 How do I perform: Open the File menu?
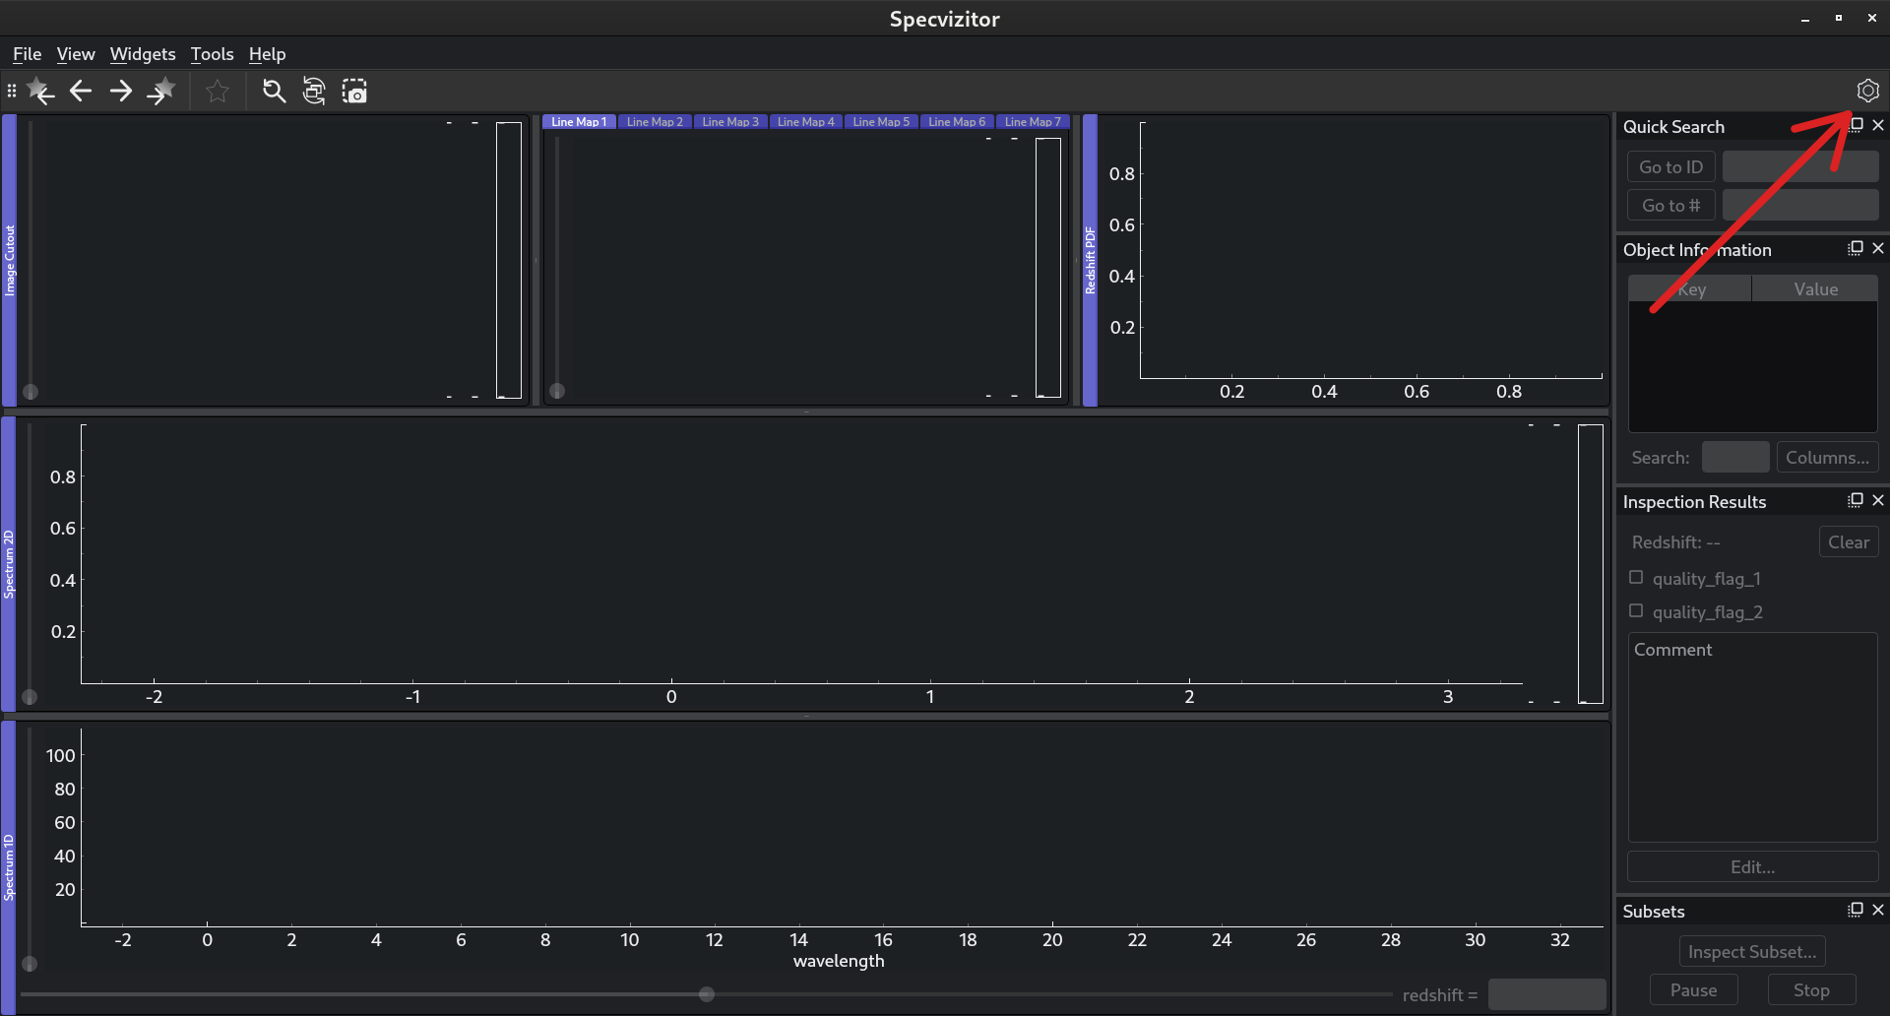[x=27, y=54]
